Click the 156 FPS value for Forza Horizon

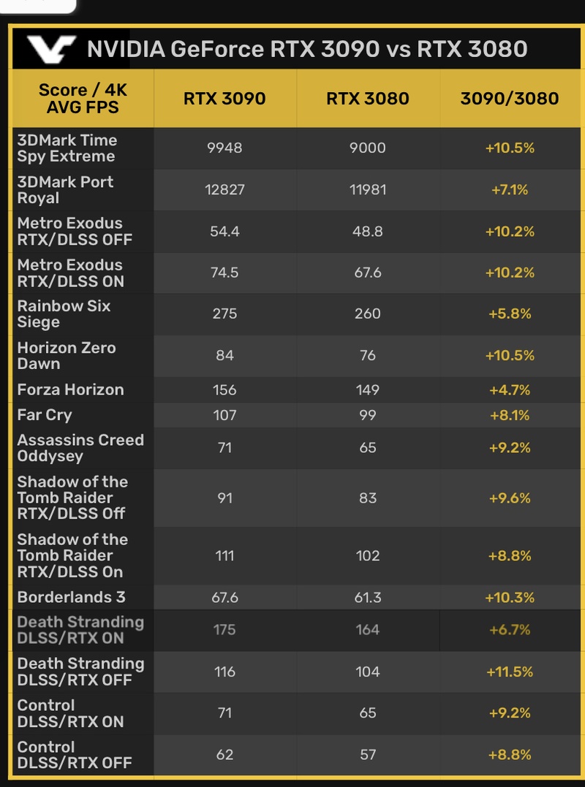point(224,390)
